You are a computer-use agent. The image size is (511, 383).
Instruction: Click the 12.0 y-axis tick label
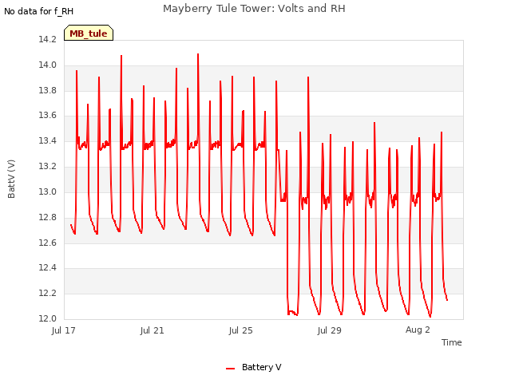(48, 318)
